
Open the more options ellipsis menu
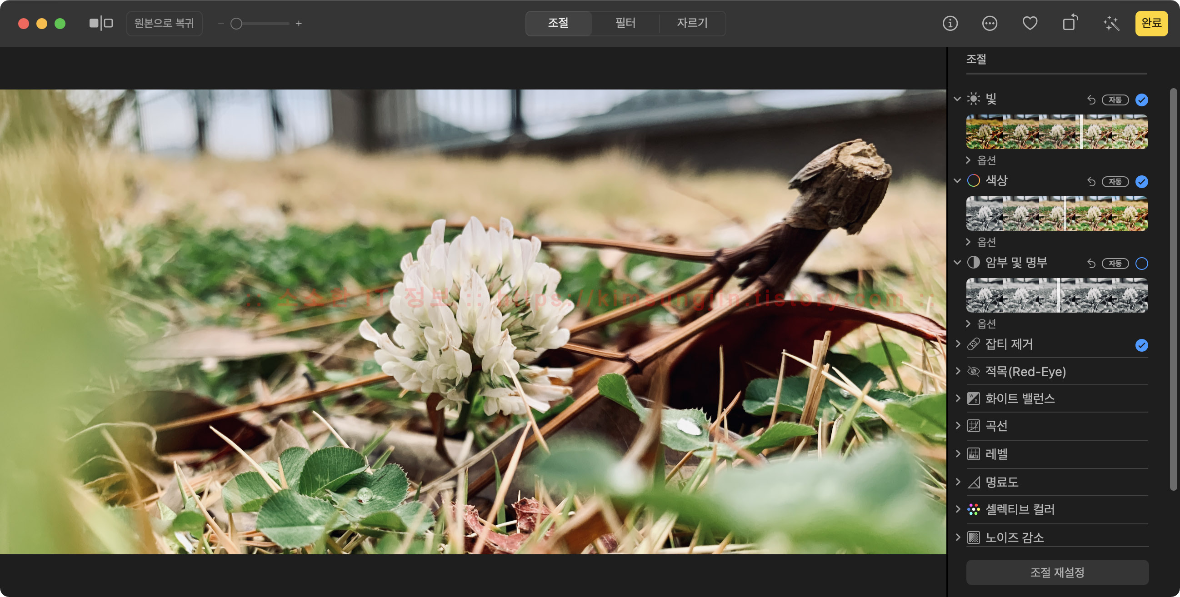pyautogui.click(x=990, y=23)
